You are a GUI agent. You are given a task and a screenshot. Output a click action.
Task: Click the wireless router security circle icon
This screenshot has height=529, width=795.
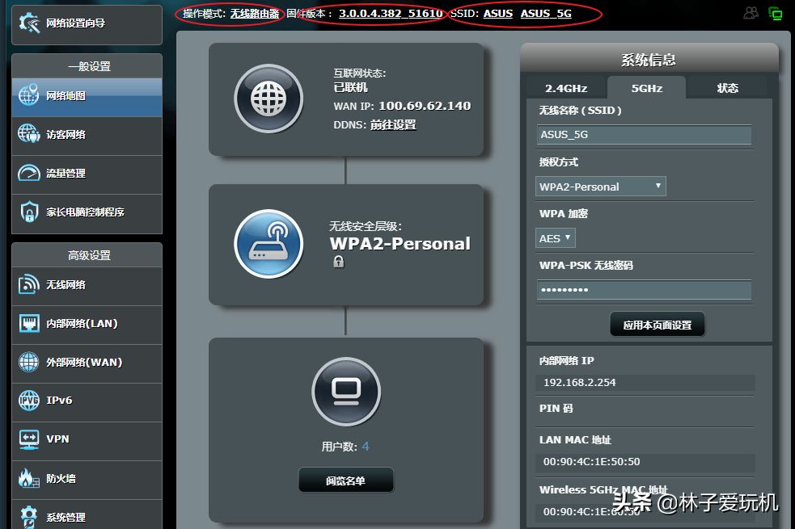(269, 244)
